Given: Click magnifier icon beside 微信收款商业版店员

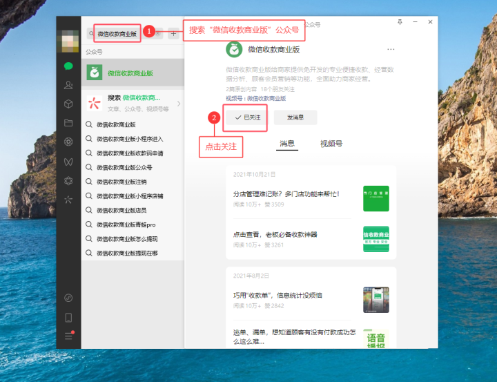Looking at the screenshot, I should pyautogui.click(x=89, y=210).
